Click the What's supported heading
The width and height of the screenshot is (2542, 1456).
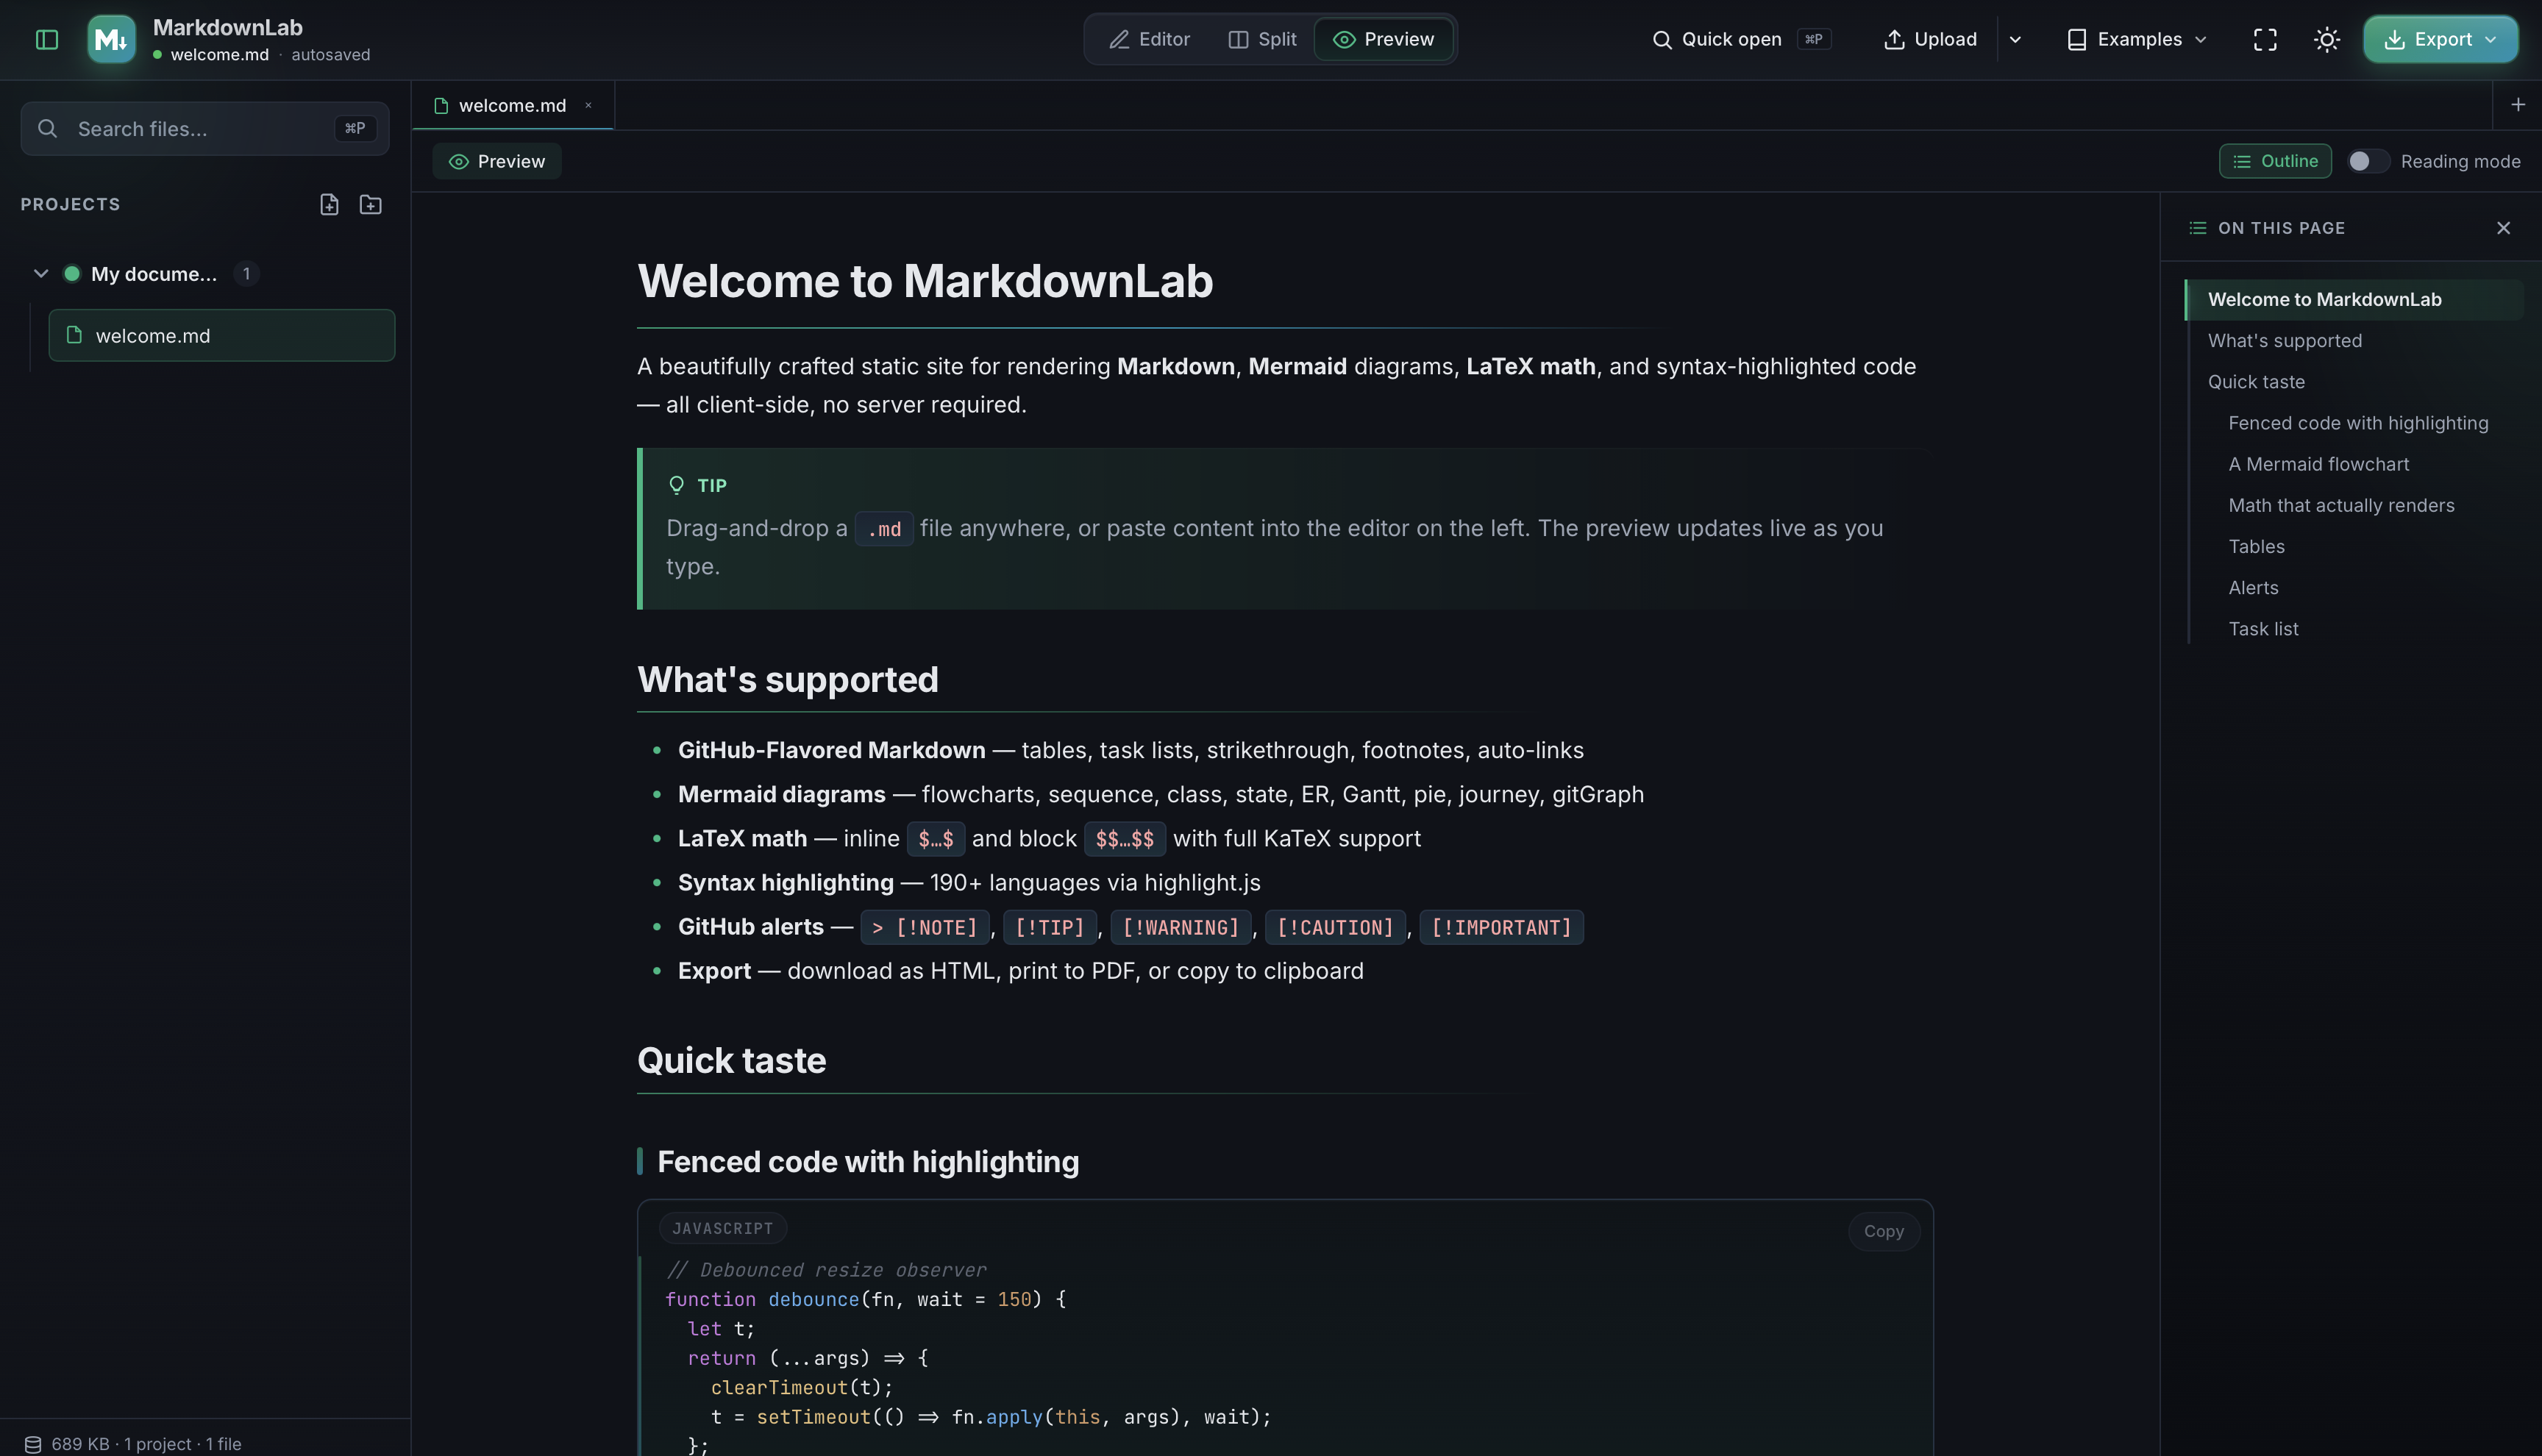[x=788, y=679]
